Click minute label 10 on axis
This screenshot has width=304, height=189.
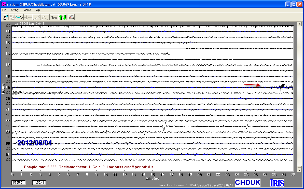pyautogui.click(x=106, y=174)
